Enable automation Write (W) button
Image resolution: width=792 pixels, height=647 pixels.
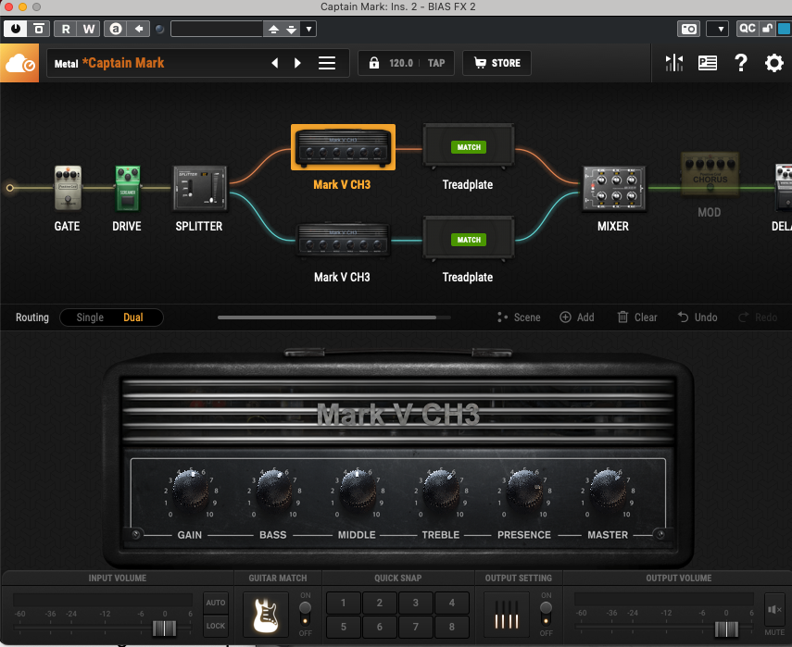89,29
